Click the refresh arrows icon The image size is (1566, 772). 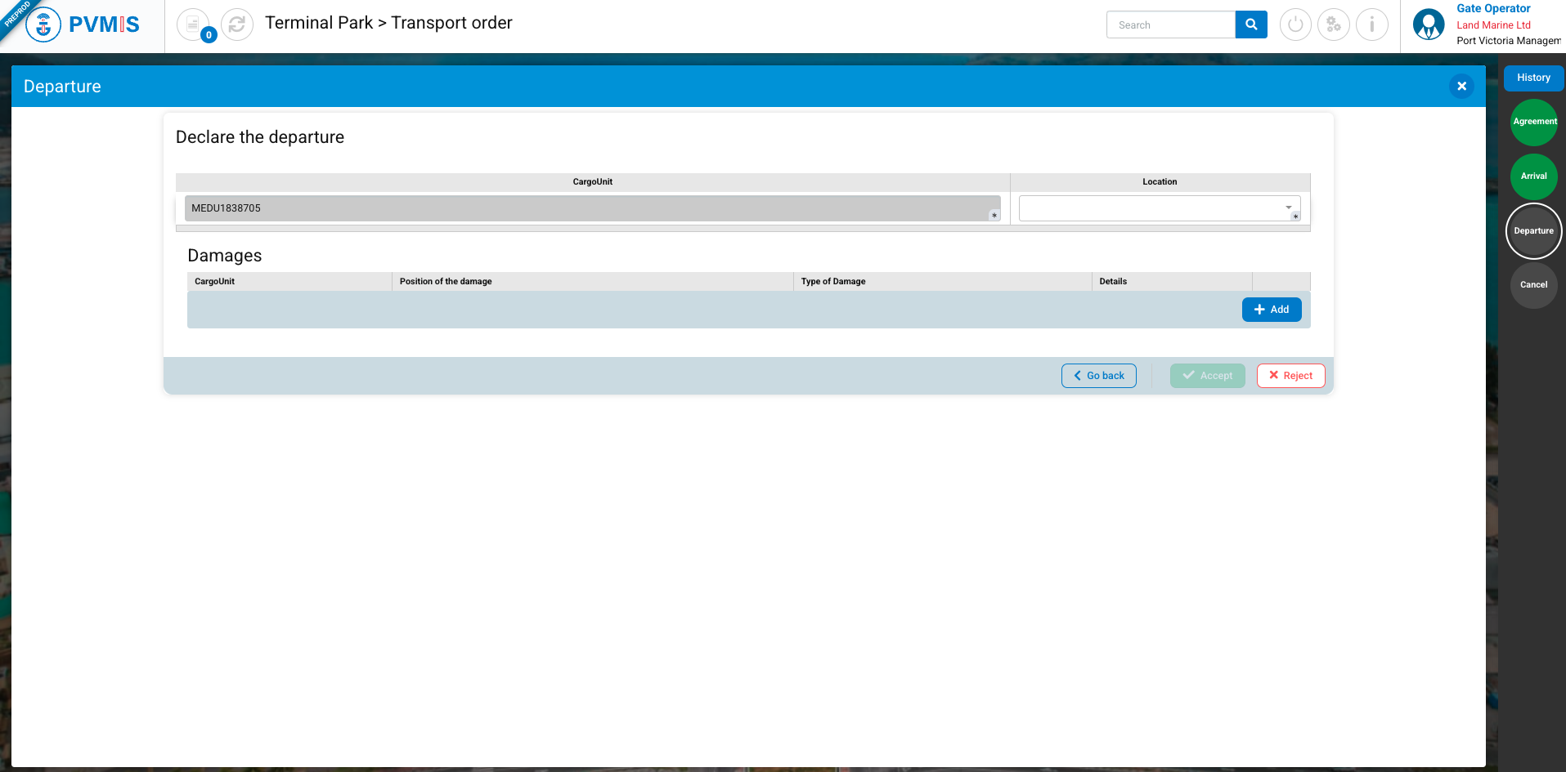pos(237,25)
